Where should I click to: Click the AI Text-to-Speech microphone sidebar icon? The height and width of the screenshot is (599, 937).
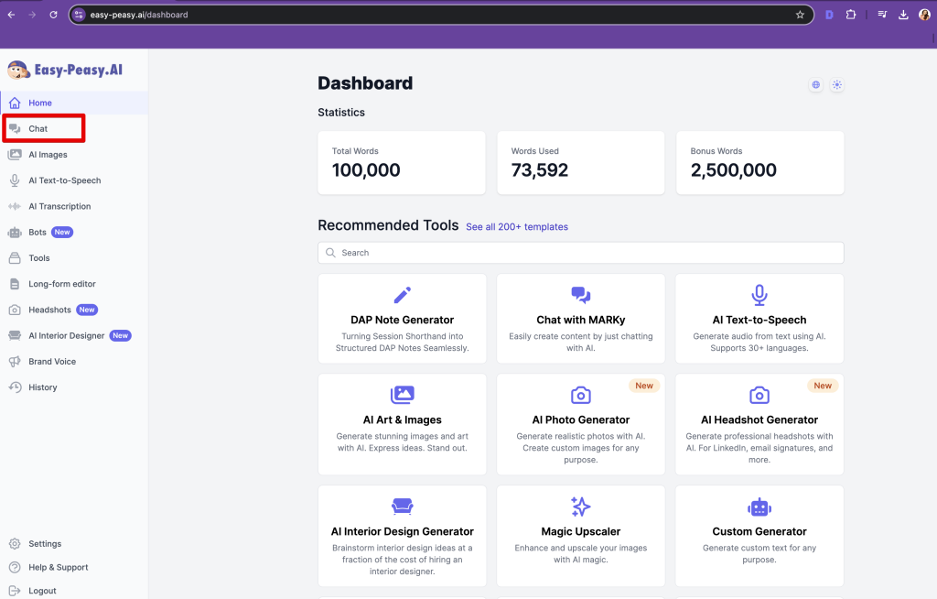pos(15,180)
